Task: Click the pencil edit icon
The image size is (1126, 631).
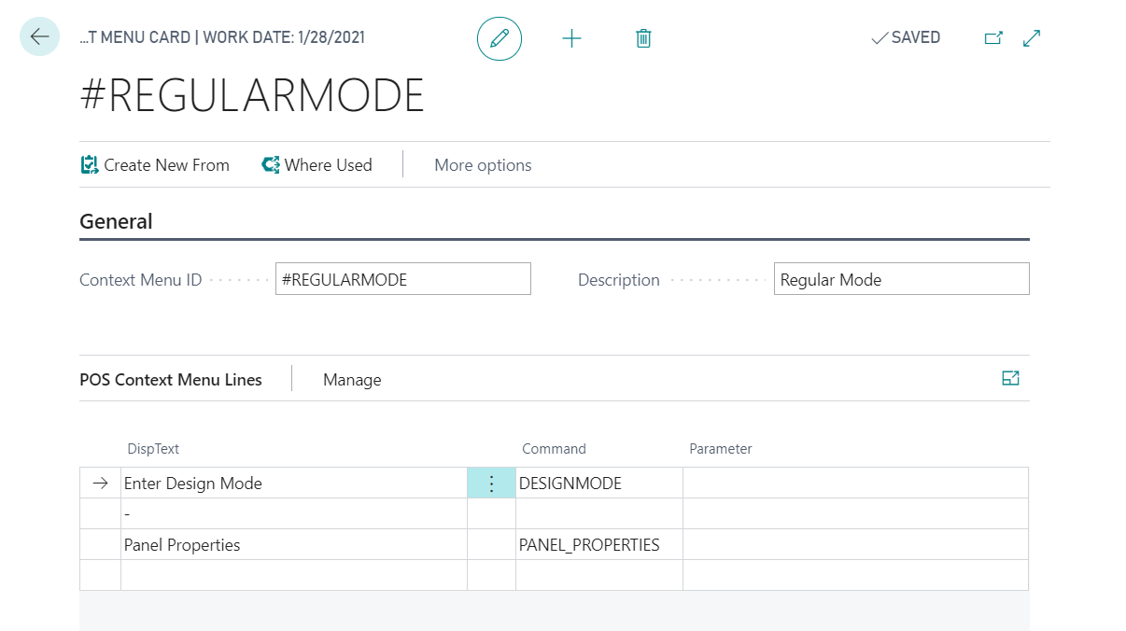Action: pos(500,38)
